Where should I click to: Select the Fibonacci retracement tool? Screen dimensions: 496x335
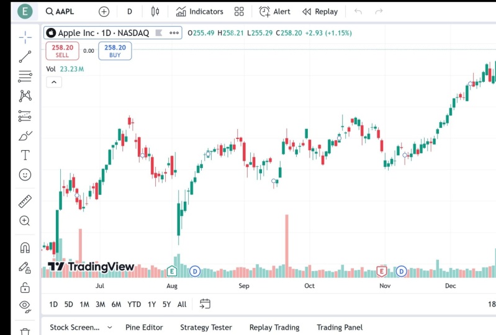tap(25, 76)
